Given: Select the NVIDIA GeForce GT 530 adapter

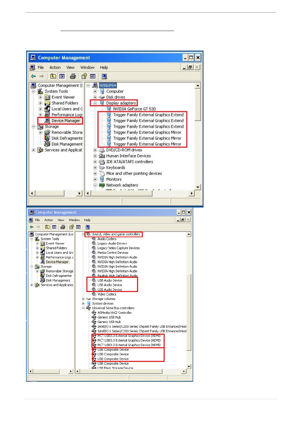Looking at the screenshot, I should tap(135, 109).
